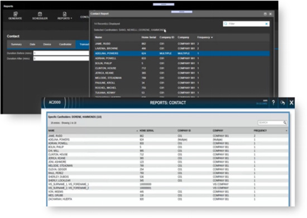Select VON, WEEMS row
Viewport: 307px width, 218px height.
pyautogui.click(x=168, y=192)
